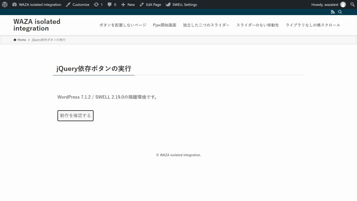This screenshot has height=201, width=357.
Task: Navigate to 独立した二つのスライダー
Action: pos(206,25)
